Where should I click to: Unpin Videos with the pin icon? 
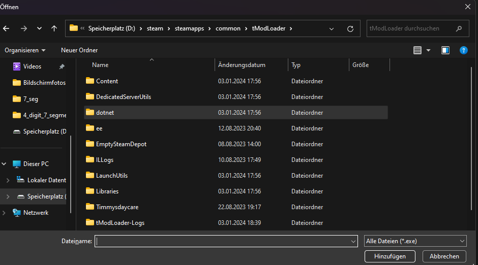point(62,67)
